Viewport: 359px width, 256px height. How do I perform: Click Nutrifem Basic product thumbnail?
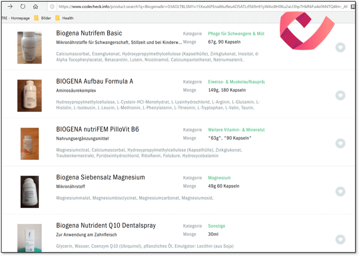(x=29, y=48)
